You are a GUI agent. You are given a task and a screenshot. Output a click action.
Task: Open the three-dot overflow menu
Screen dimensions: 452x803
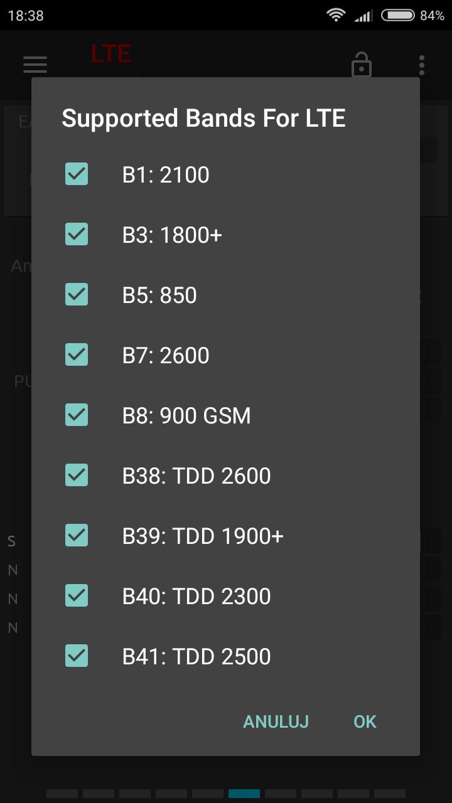click(x=422, y=65)
